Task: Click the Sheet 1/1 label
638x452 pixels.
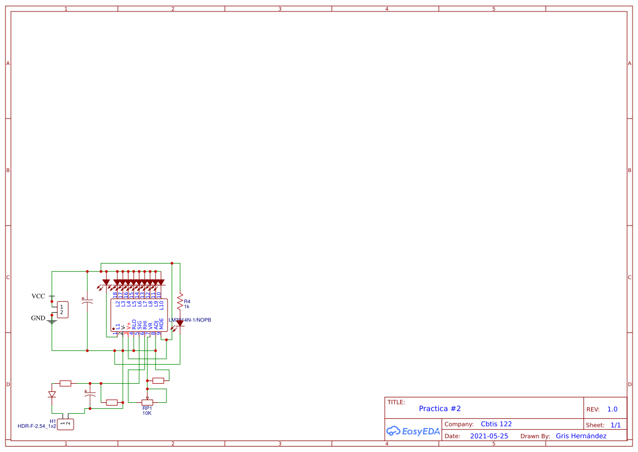Action: click(x=616, y=425)
